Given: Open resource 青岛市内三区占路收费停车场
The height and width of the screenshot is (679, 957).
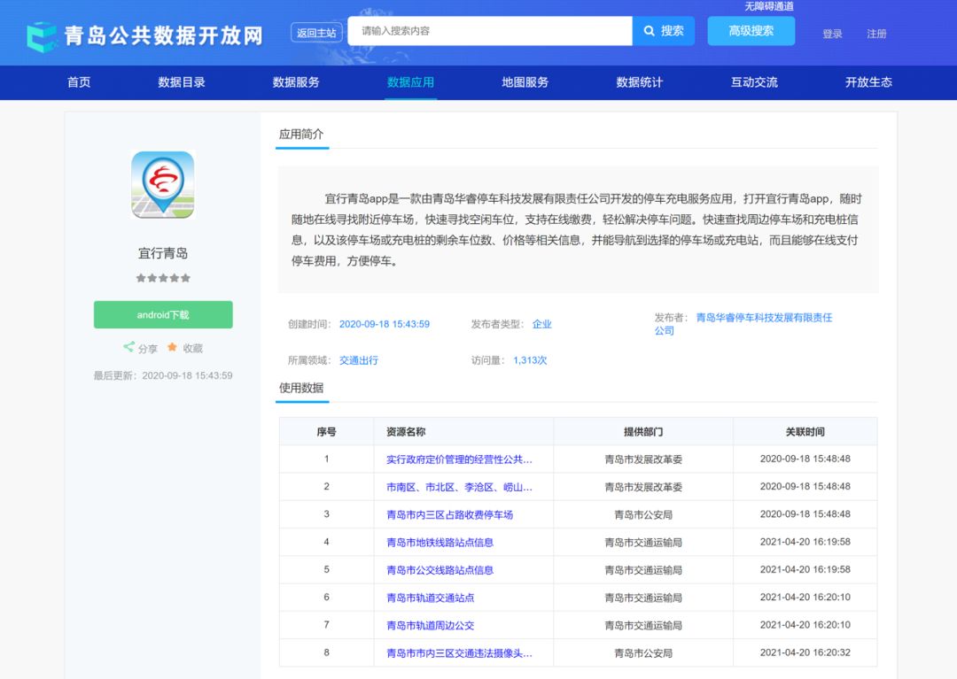Looking at the screenshot, I should [450, 515].
